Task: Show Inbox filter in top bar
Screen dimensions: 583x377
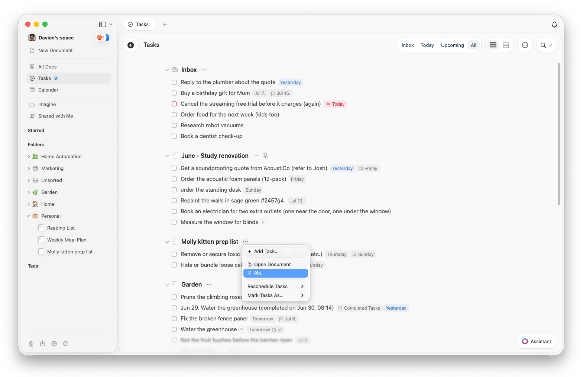Action: 408,45
